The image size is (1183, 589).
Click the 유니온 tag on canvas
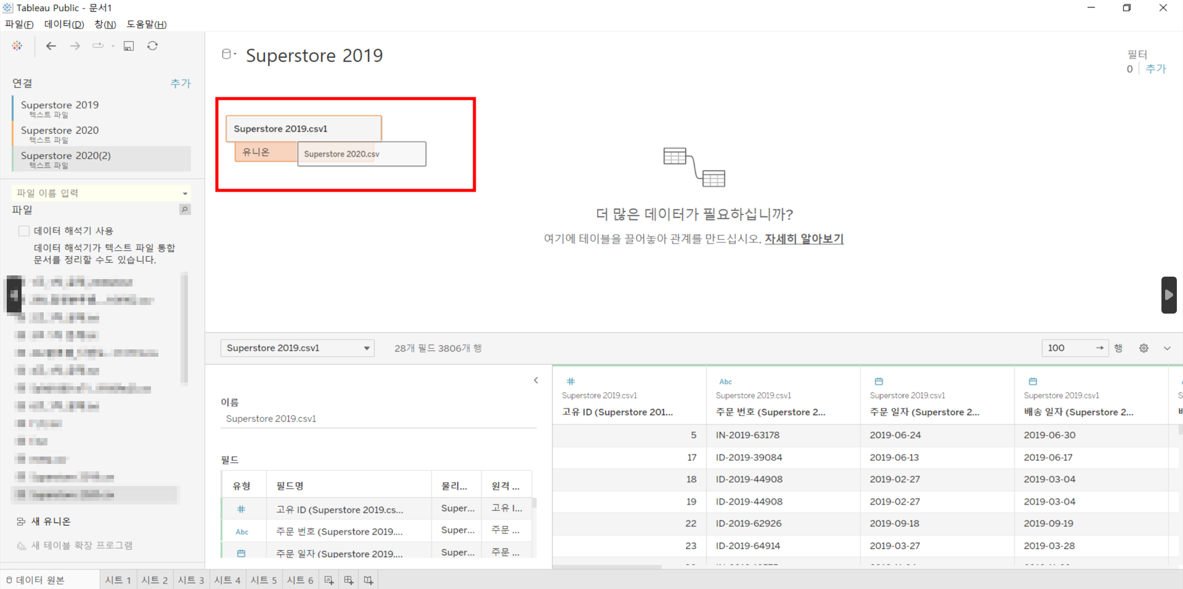point(266,152)
